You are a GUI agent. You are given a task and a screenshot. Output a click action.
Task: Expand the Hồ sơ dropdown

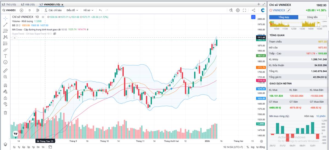pyautogui.click(x=89, y=10)
